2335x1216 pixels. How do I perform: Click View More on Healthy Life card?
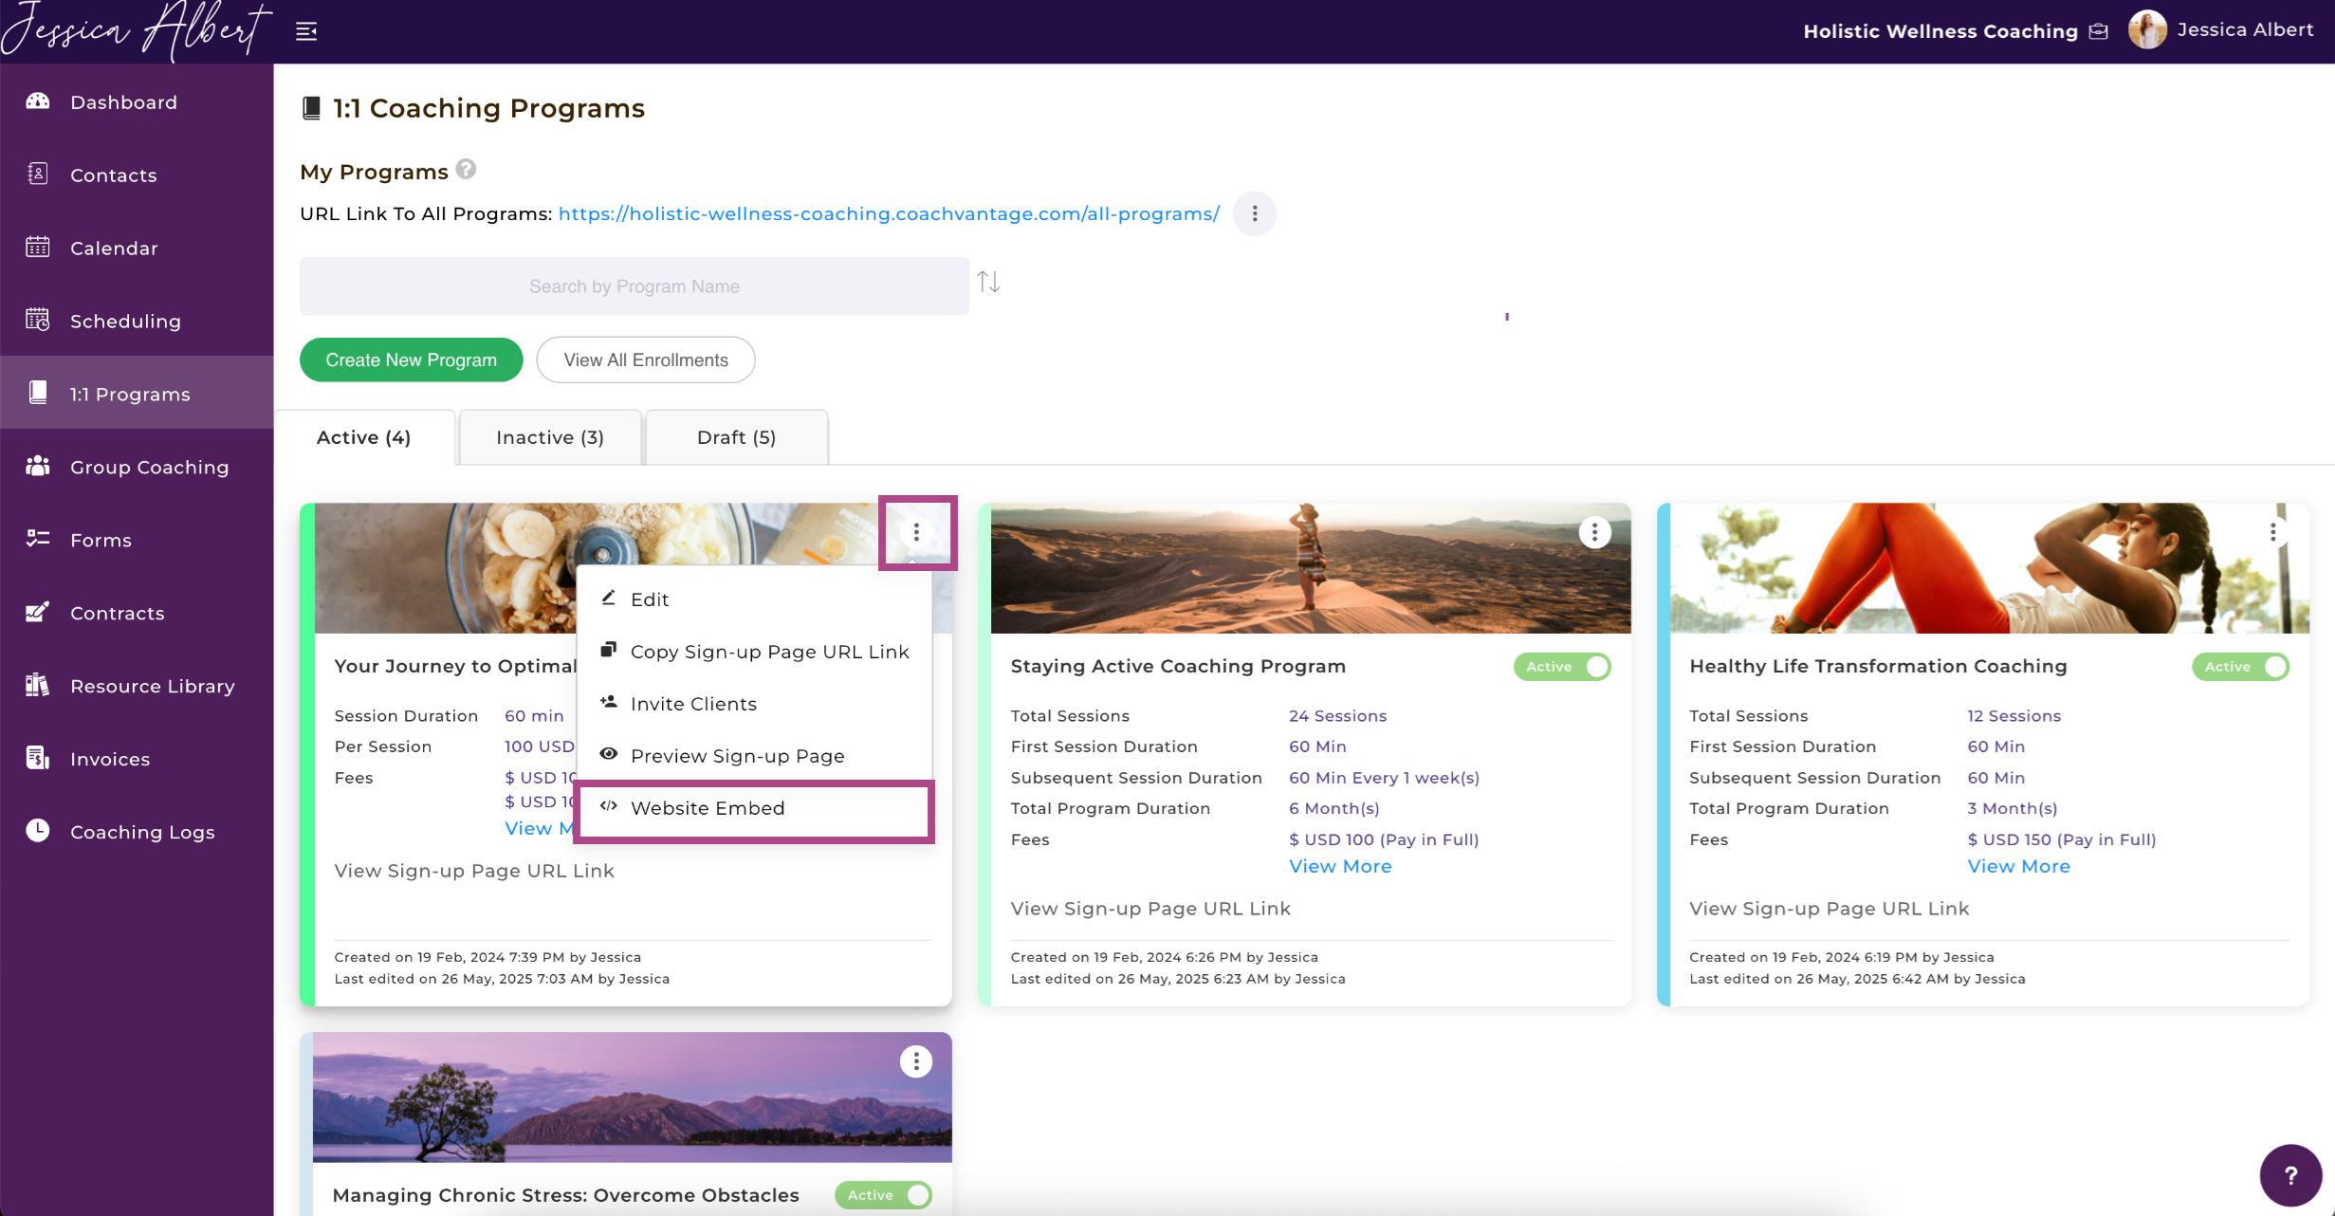pyautogui.click(x=2018, y=866)
